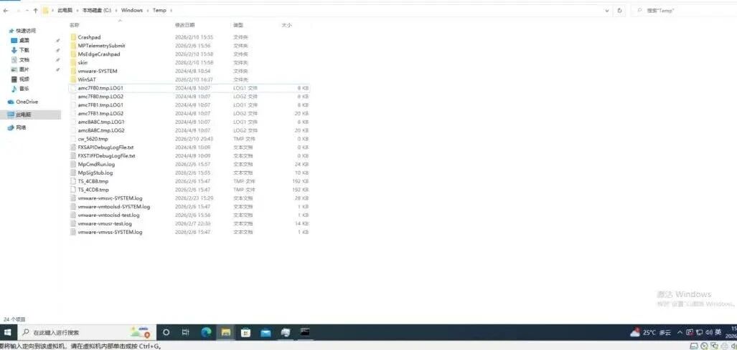The width and height of the screenshot is (737, 350).
Task: Select the skin folder icon
Action: point(72,62)
